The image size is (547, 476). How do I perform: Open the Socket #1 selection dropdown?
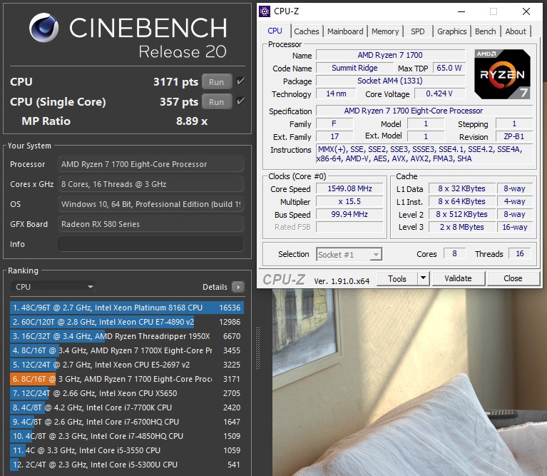point(349,254)
